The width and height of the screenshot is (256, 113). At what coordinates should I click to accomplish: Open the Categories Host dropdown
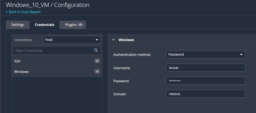coord(72,40)
